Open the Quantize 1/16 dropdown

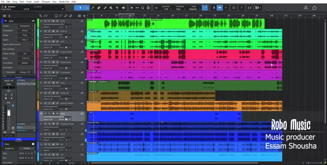click(x=166, y=8)
